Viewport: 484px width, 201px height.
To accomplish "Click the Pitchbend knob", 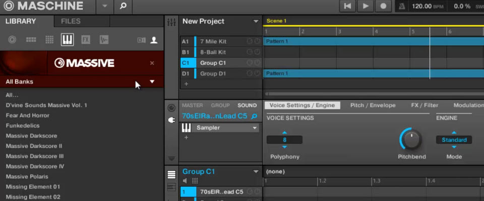I will 411,139.
